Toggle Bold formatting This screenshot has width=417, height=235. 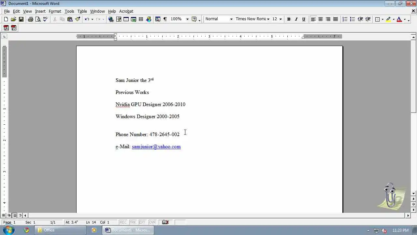click(x=289, y=19)
